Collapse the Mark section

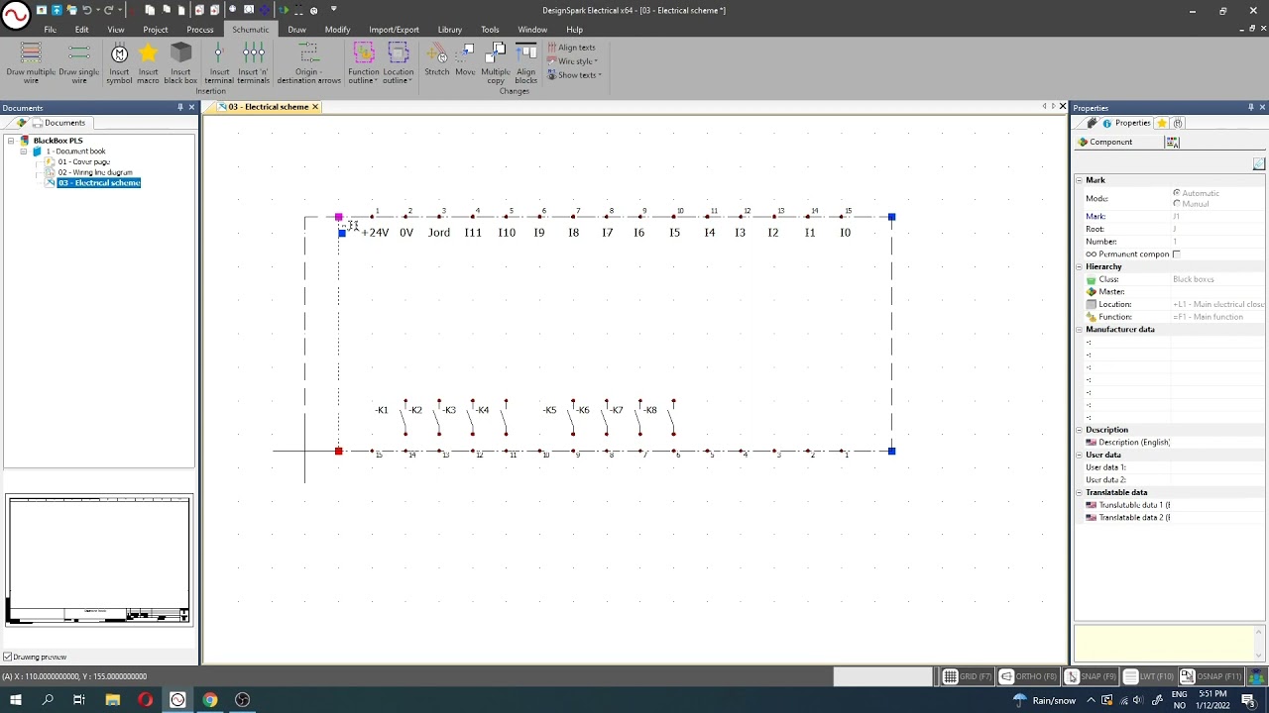point(1079,180)
